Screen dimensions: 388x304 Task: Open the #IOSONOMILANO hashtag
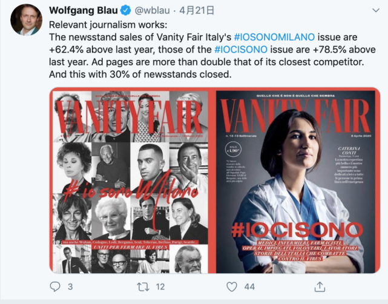click(x=274, y=37)
